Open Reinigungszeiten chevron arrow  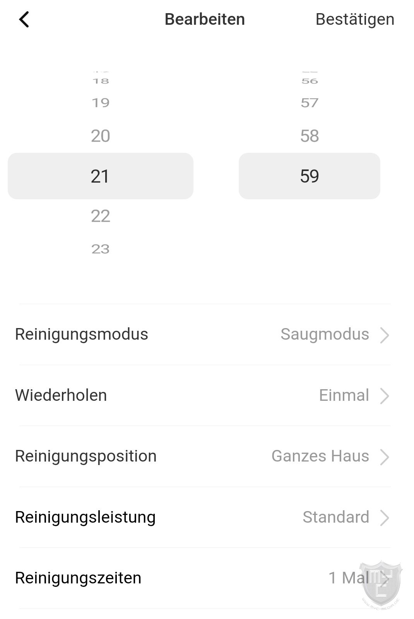384,579
